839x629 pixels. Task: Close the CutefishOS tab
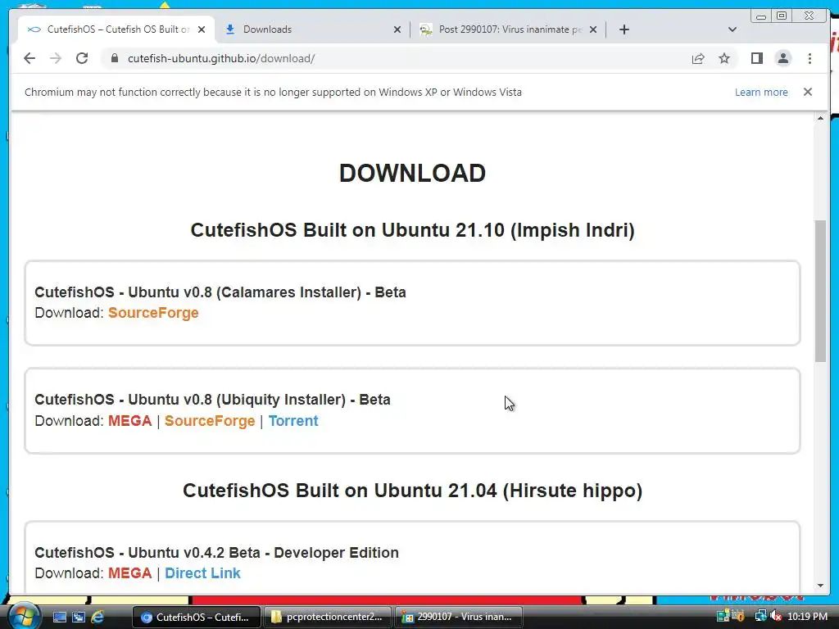[202, 29]
